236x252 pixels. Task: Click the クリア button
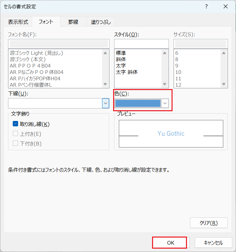[209, 223]
